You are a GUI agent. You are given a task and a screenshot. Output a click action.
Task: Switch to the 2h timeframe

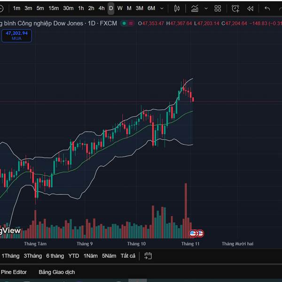(91, 8)
